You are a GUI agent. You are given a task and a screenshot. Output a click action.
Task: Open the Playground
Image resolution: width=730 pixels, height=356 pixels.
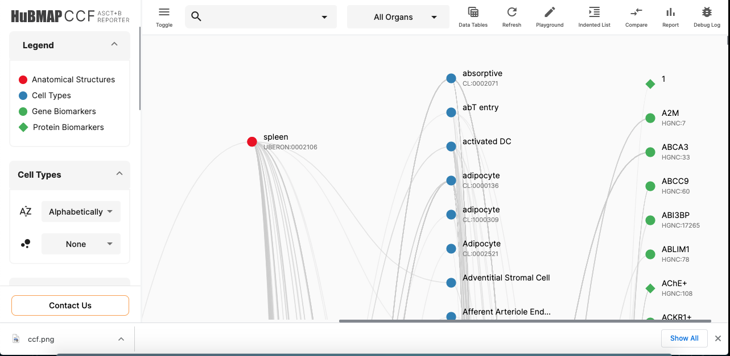(x=549, y=16)
